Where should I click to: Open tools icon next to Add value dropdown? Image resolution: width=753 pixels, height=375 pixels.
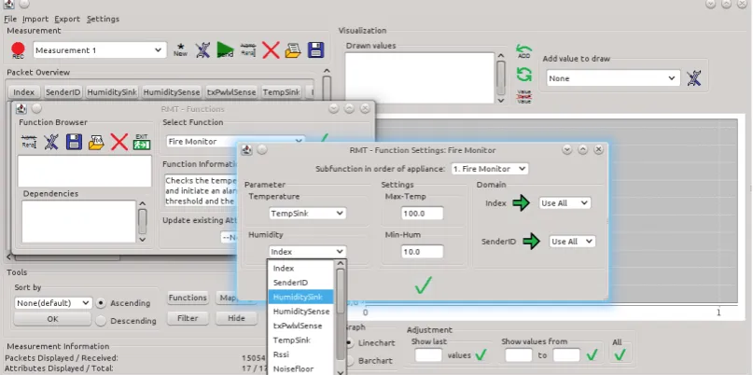click(693, 78)
